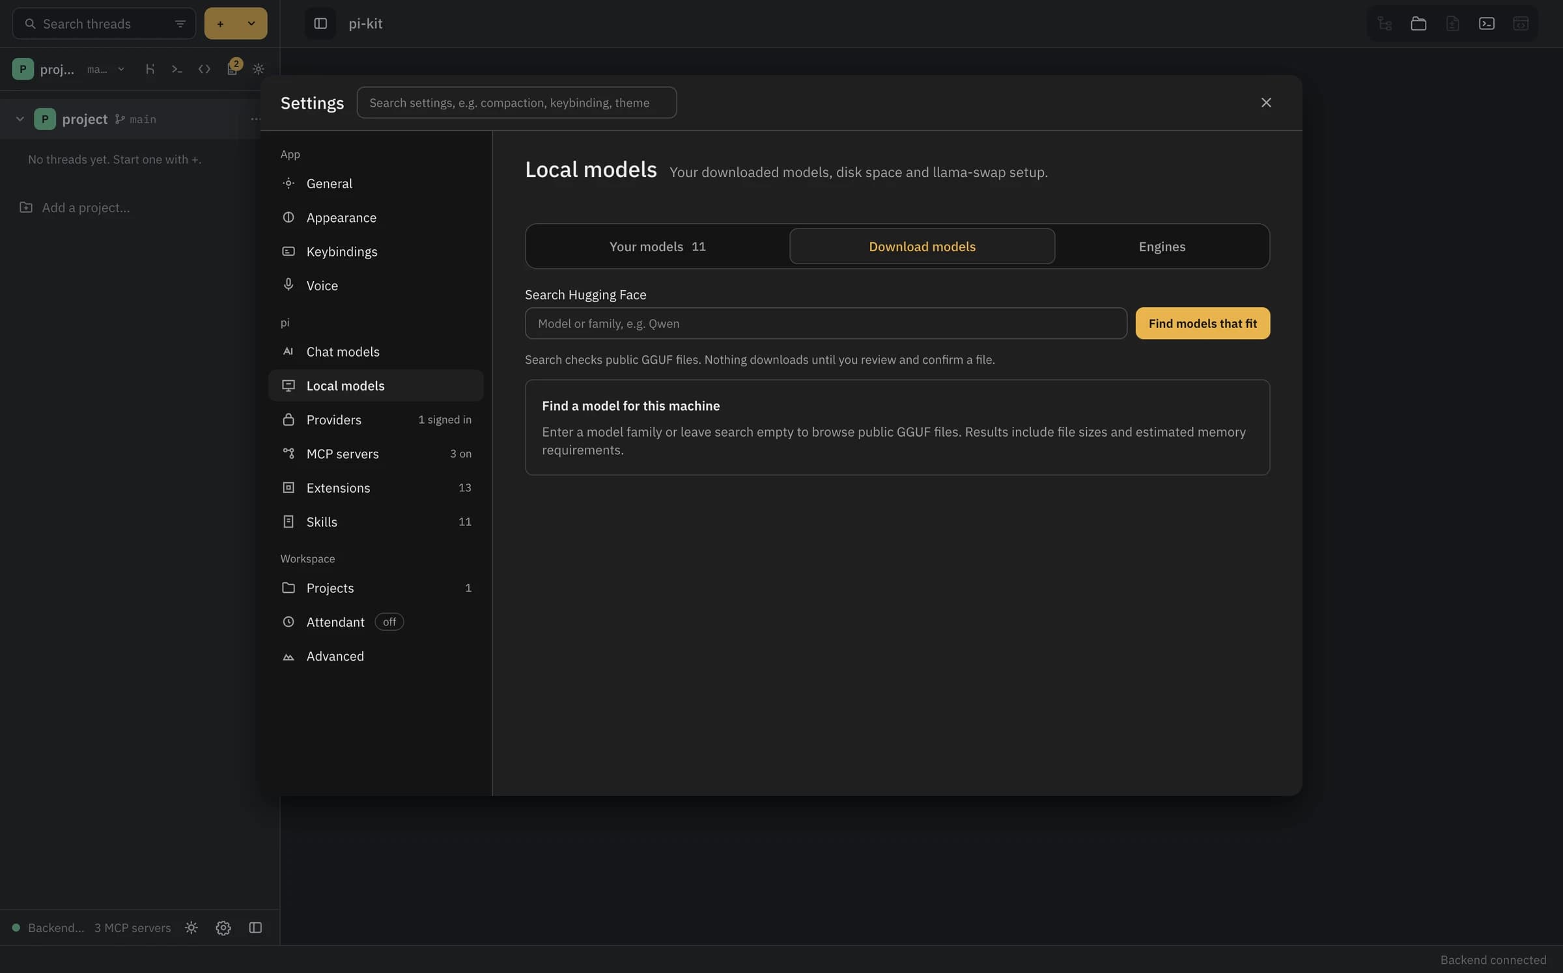Click Find models that fit

(1203, 323)
